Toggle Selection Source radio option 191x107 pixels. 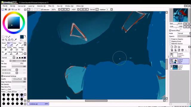pos(170,43)
